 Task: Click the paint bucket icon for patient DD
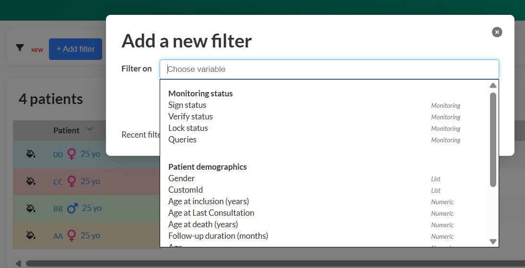(x=31, y=154)
